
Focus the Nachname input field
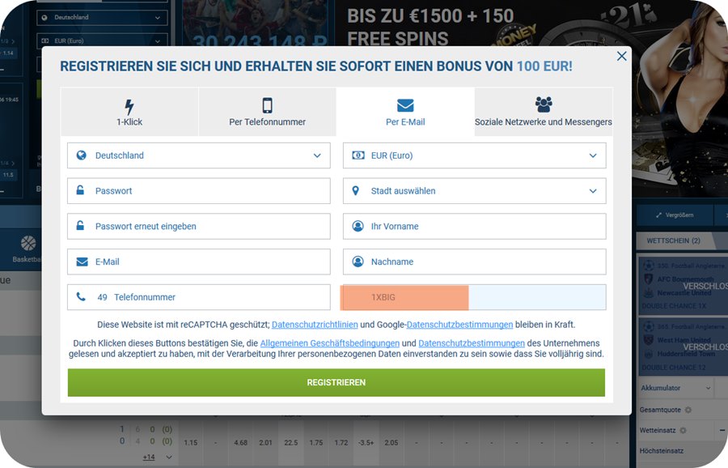pyautogui.click(x=475, y=262)
